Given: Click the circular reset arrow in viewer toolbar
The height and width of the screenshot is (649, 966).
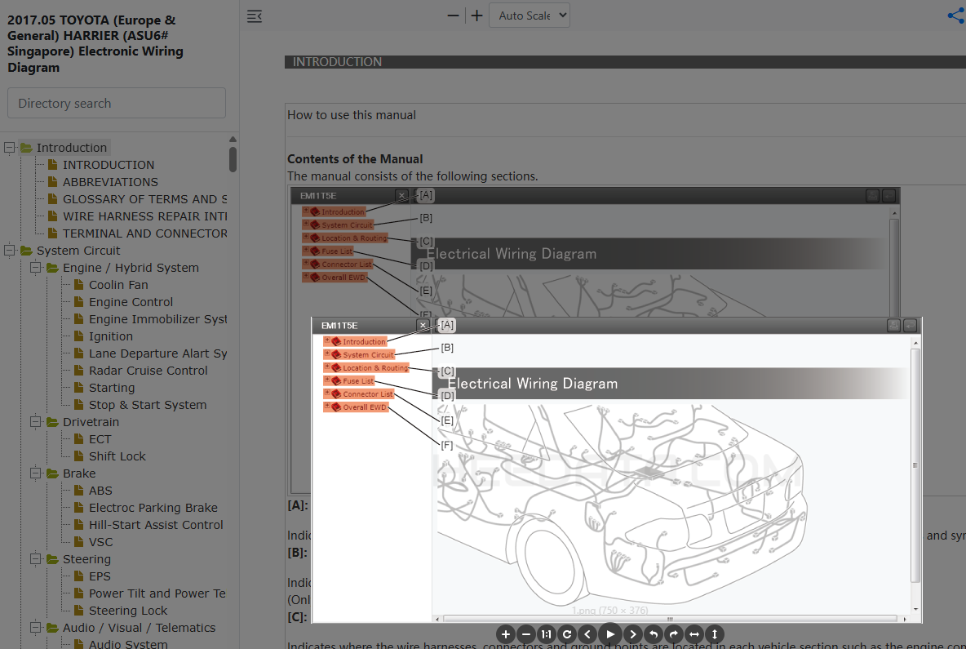Looking at the screenshot, I should [567, 634].
